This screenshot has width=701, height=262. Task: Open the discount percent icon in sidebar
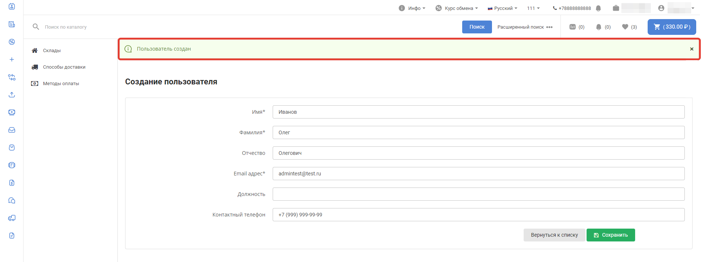click(12, 42)
